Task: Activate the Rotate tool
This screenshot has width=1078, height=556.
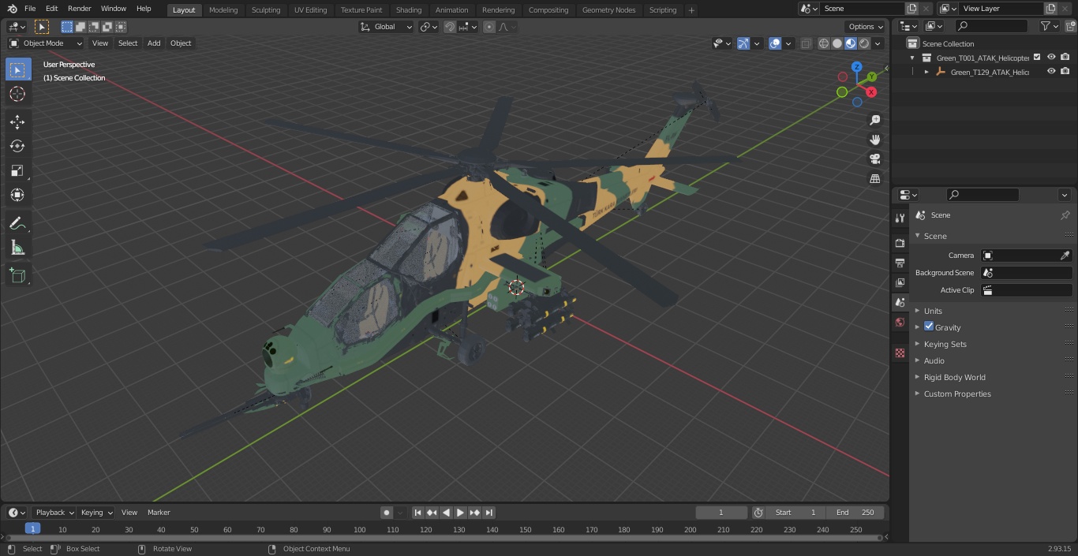Action: [x=17, y=146]
